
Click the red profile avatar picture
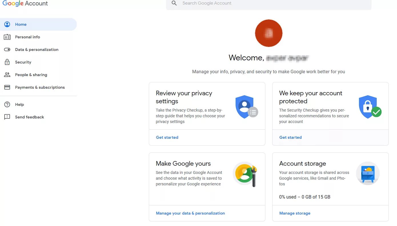(269, 33)
